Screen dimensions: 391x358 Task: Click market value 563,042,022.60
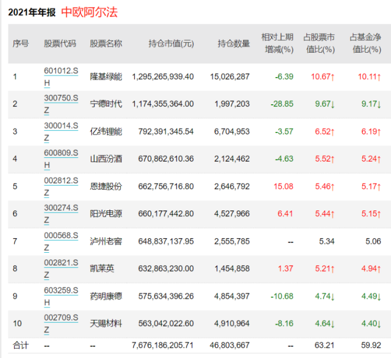[x=166, y=323]
